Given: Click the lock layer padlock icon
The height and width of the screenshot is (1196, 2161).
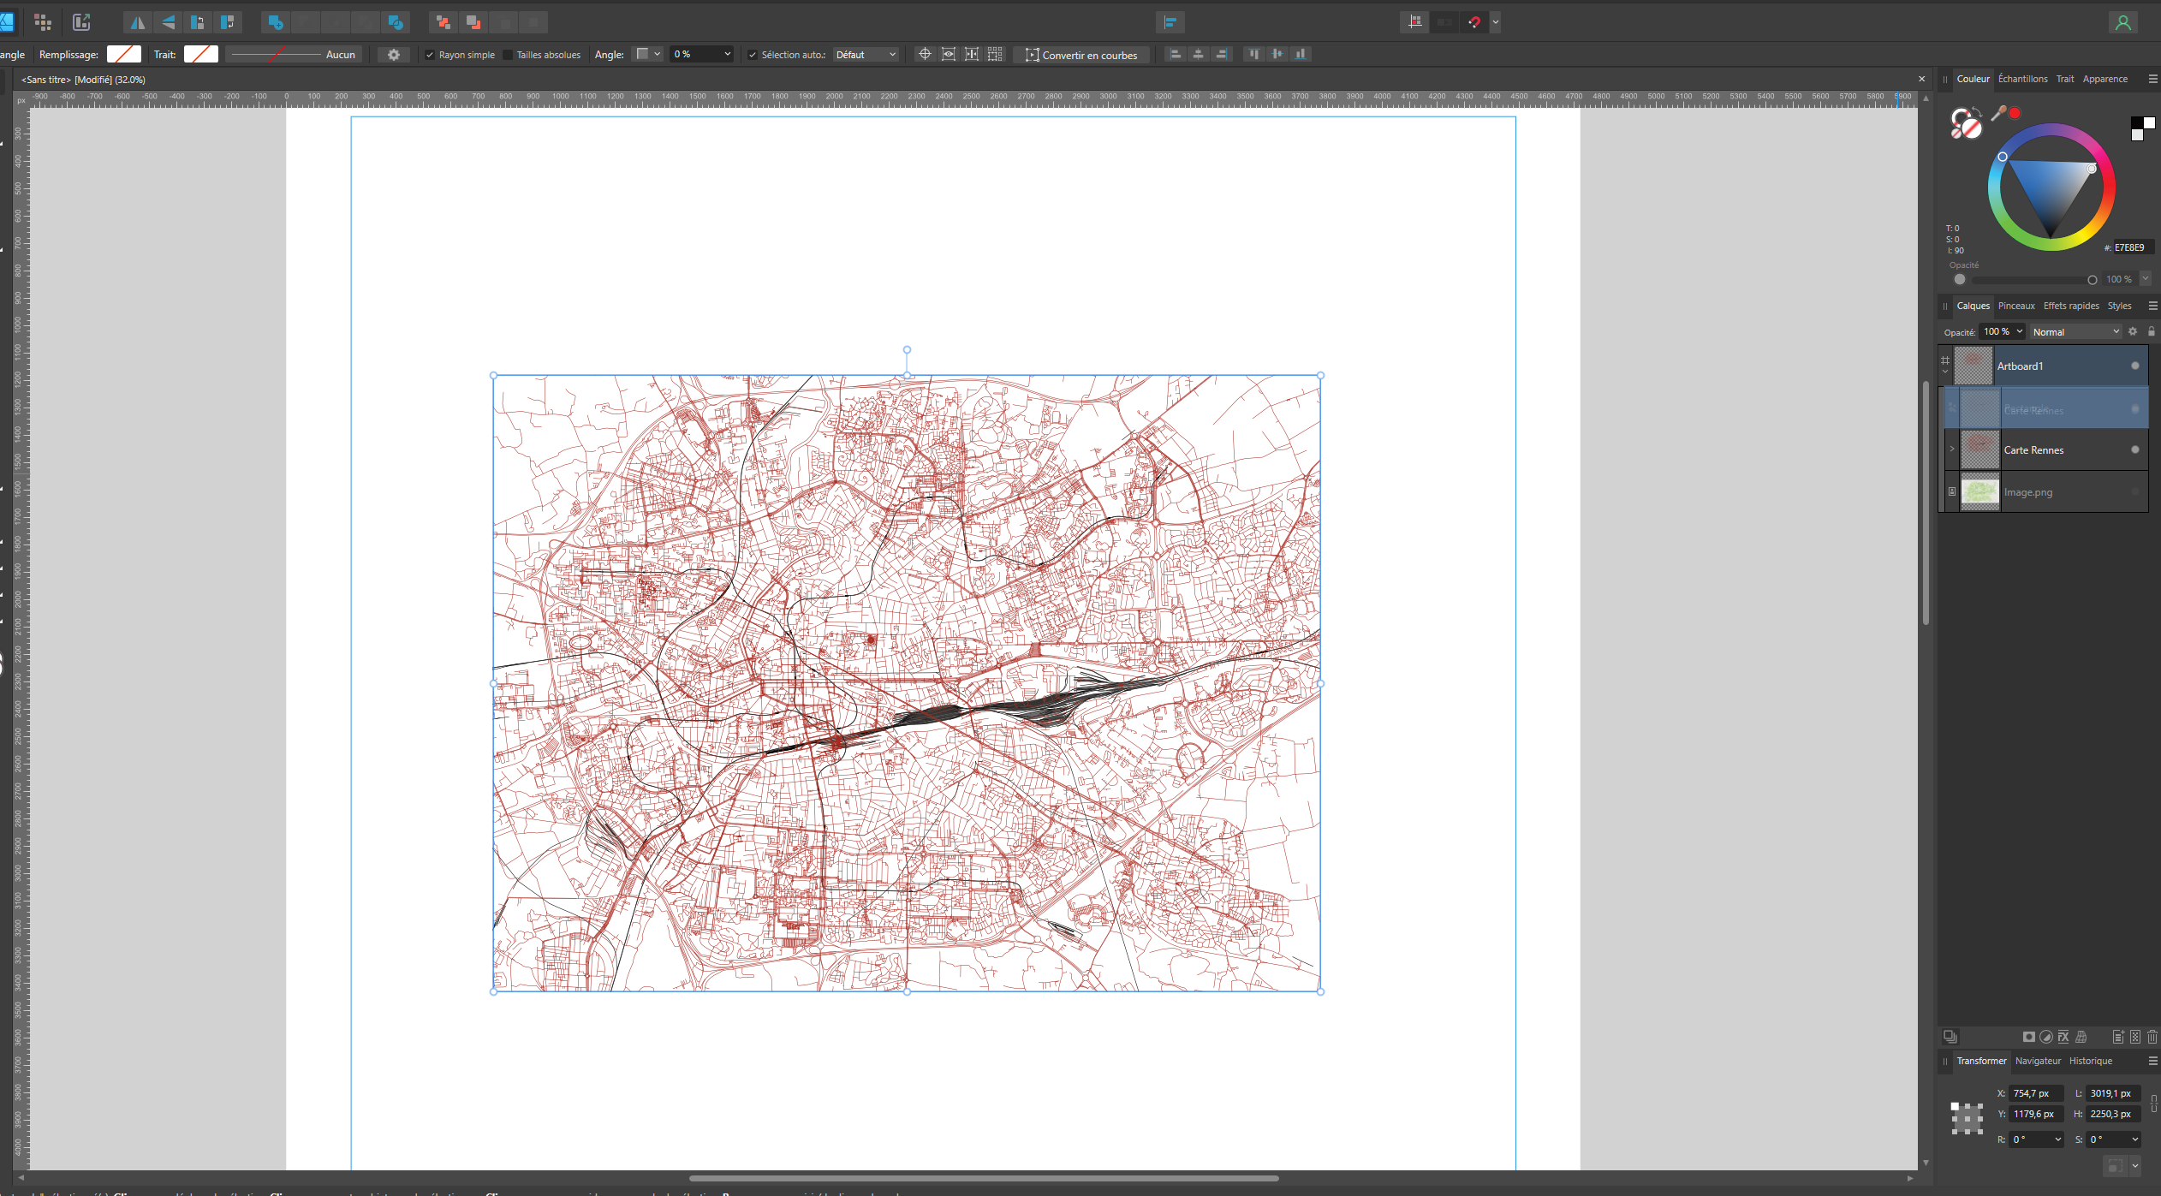Looking at the screenshot, I should [2152, 331].
